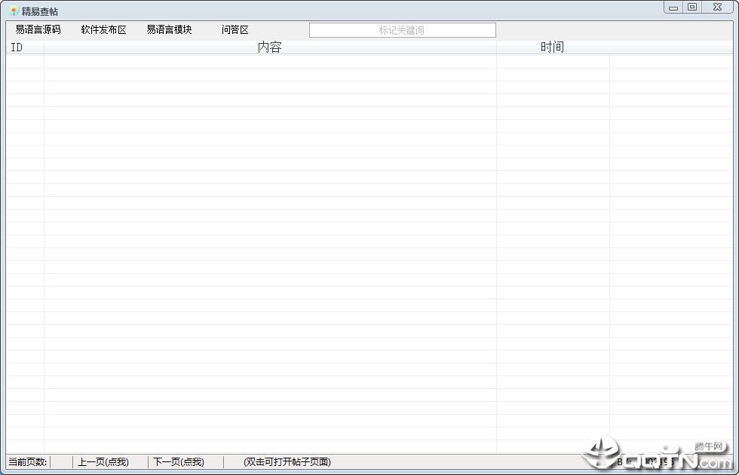Click the blank column header right of 时间

(671, 47)
